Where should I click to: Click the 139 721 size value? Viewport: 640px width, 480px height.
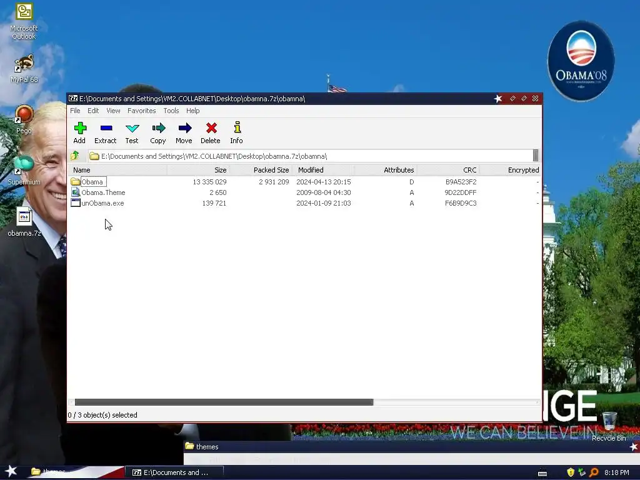pos(214,203)
